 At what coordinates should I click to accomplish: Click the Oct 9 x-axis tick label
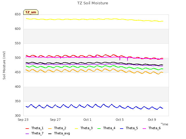pos(152,120)
